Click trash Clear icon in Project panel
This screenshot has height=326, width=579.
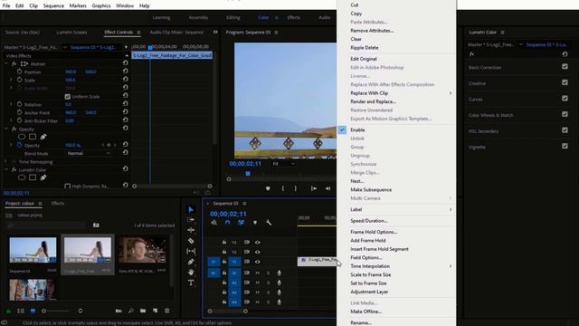pyautogui.click(x=166, y=311)
